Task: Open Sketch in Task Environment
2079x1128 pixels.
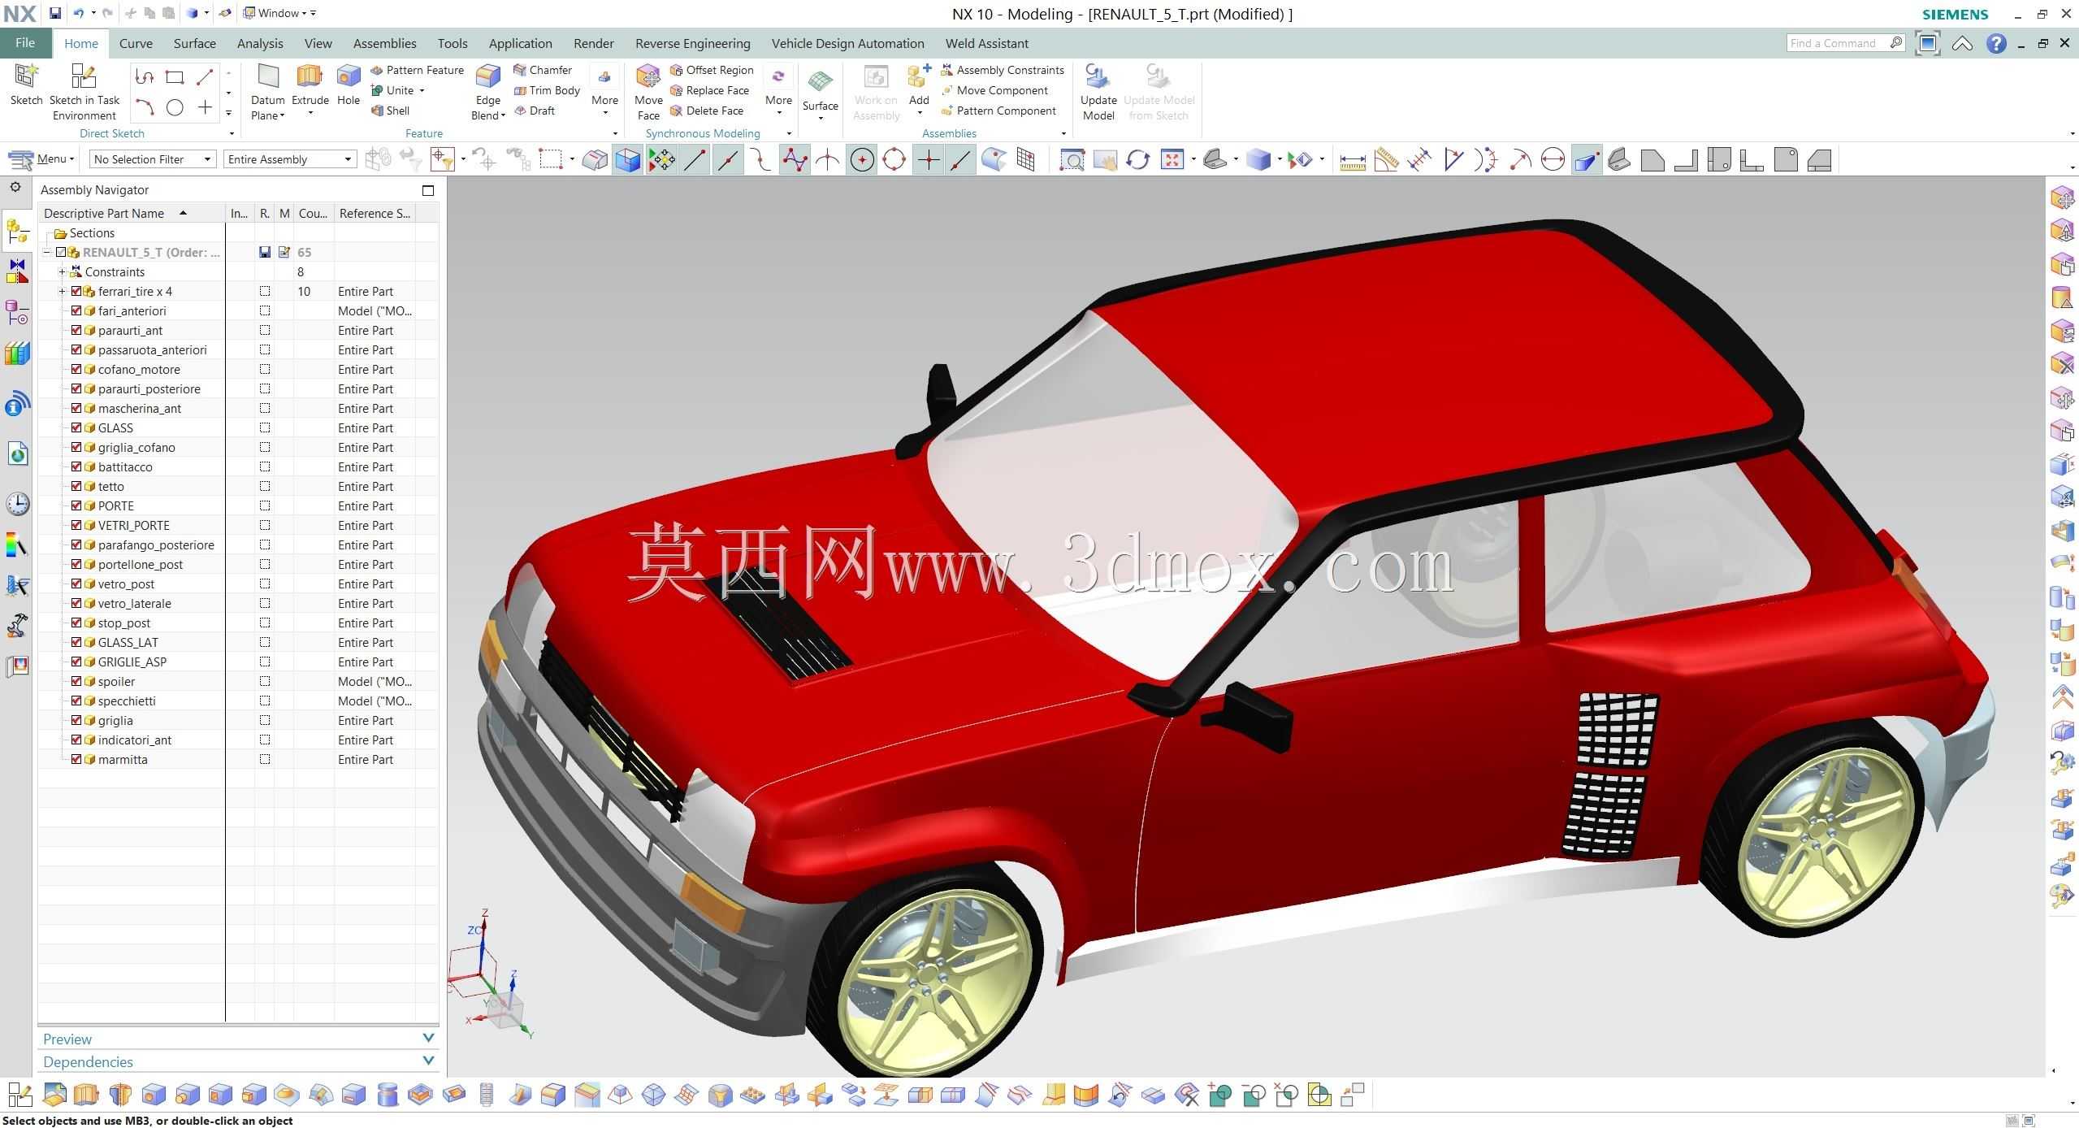Action: tap(84, 92)
